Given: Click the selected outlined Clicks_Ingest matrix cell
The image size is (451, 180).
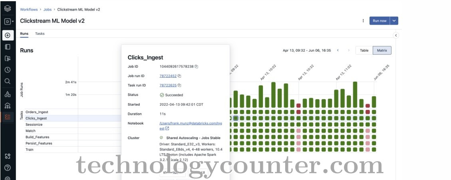Looking at the screenshot, I should [x=236, y=118].
